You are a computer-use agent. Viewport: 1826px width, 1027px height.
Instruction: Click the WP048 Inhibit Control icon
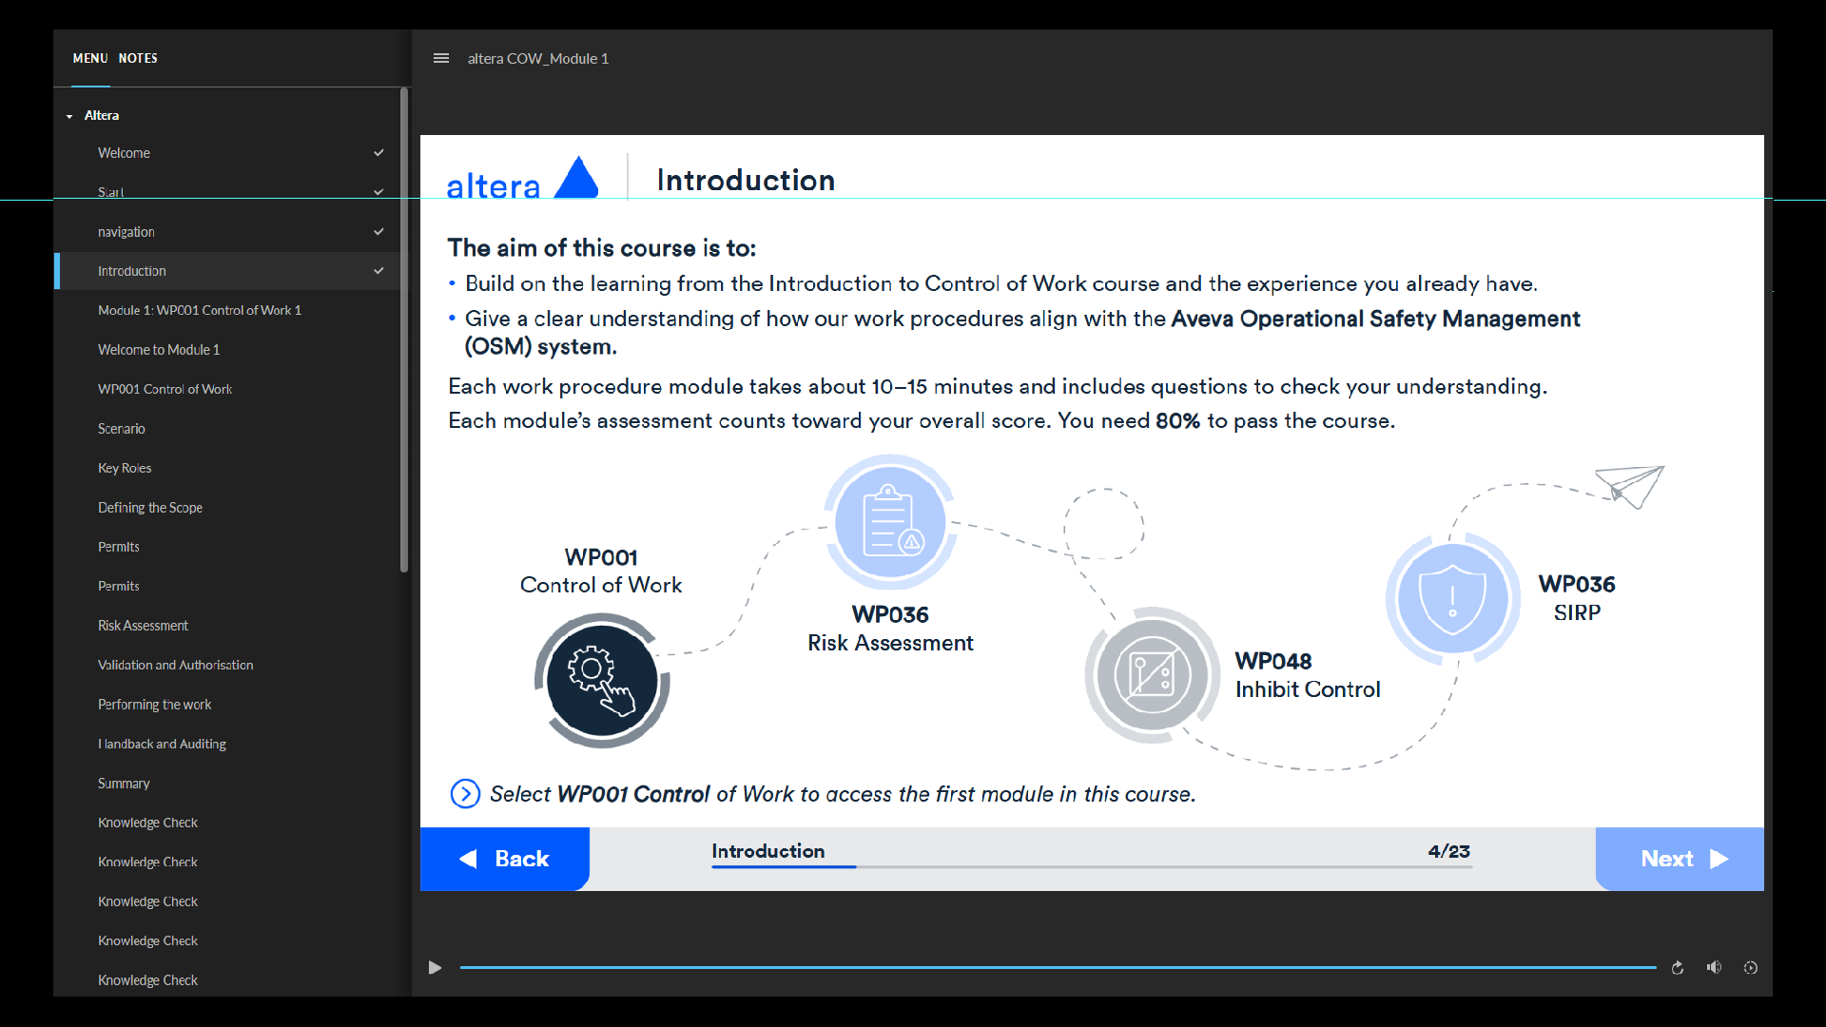1152,675
